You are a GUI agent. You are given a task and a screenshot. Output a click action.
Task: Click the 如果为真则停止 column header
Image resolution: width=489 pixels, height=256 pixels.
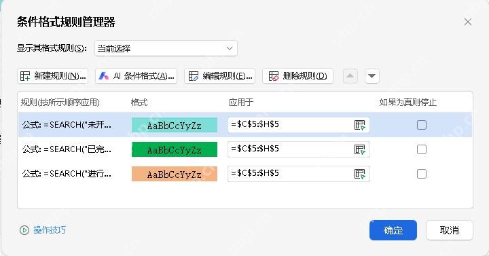pyautogui.click(x=408, y=103)
